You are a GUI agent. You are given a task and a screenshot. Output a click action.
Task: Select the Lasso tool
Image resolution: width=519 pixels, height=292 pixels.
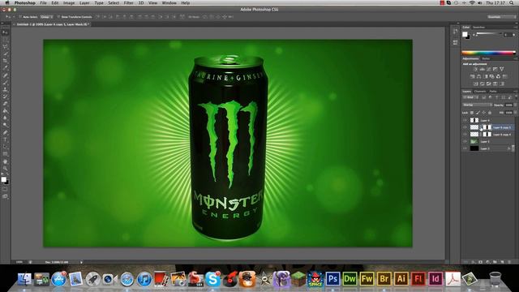(6, 47)
